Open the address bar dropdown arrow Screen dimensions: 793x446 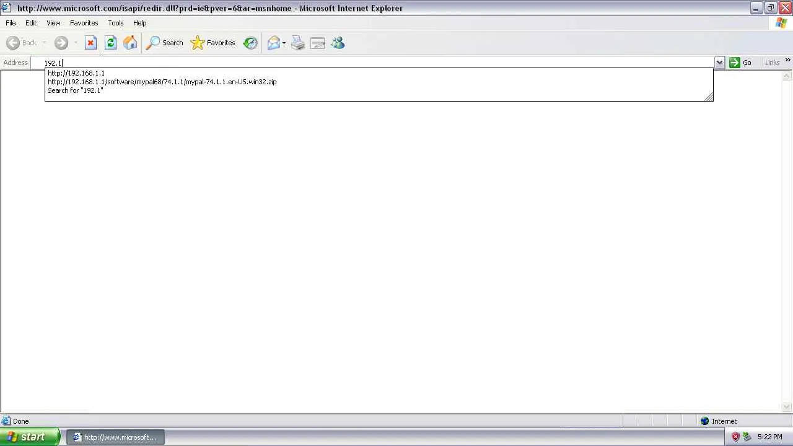tap(719, 63)
